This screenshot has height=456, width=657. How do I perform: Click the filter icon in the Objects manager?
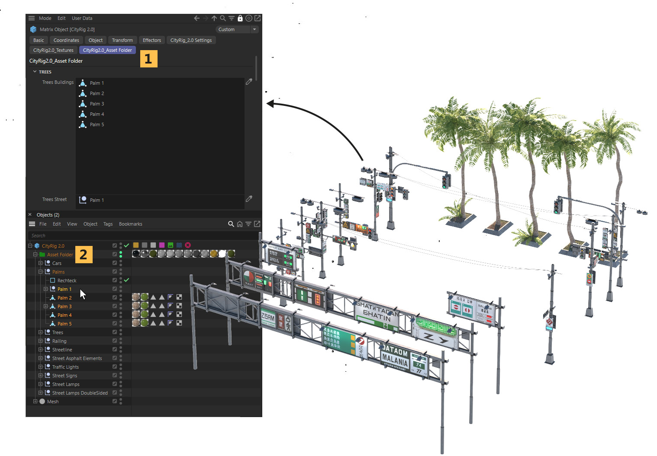point(248,224)
